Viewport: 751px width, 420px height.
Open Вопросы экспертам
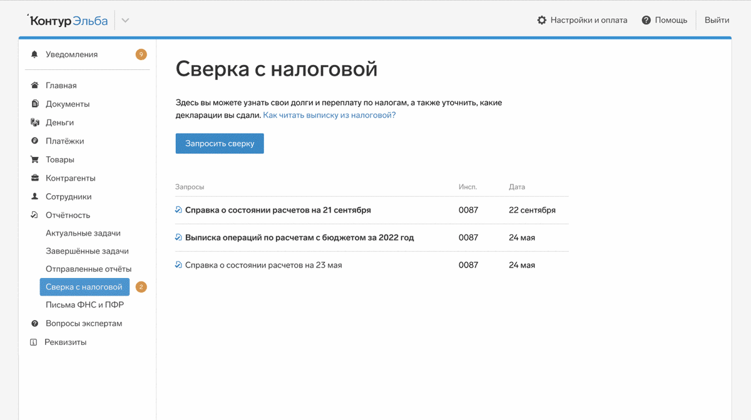coord(84,324)
